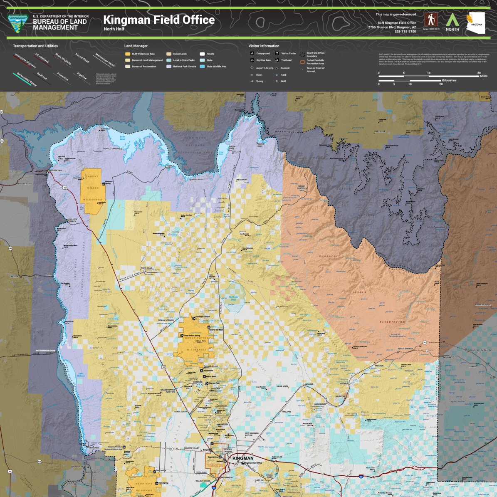Viewport: 497px width, 497px height.
Task: Click the 'Willow Beach' label
Action: pyautogui.click(x=73, y=220)
